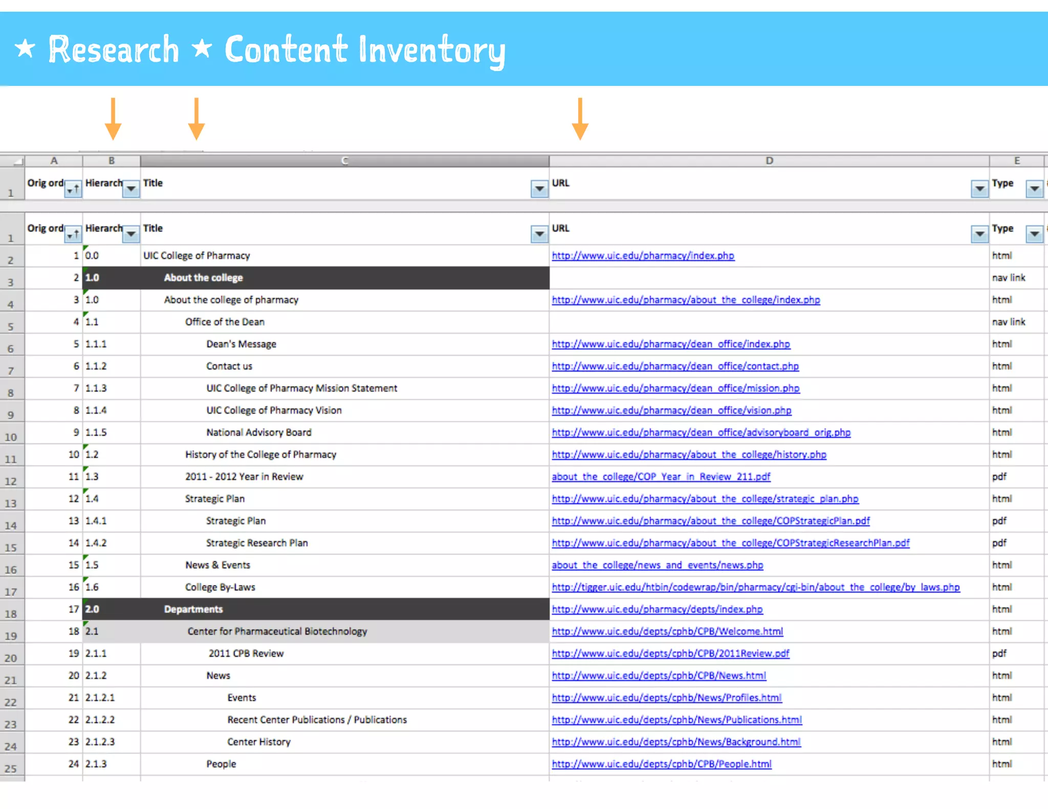The image size is (1048, 809).
Task: Click the select-all corner of the sheet
Action: pyautogui.click(x=12, y=161)
